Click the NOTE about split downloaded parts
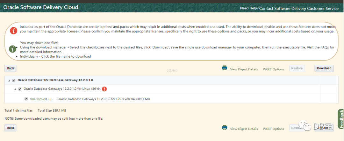The image size is (344, 141). [x=54, y=119]
